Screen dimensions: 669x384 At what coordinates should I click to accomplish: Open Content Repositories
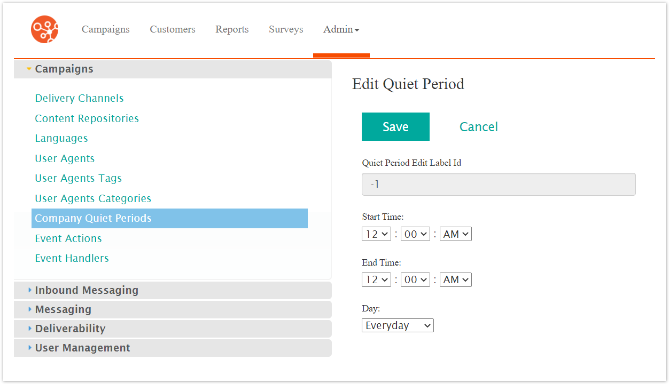[x=87, y=118]
